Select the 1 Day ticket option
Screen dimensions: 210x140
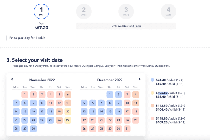click(x=41, y=12)
